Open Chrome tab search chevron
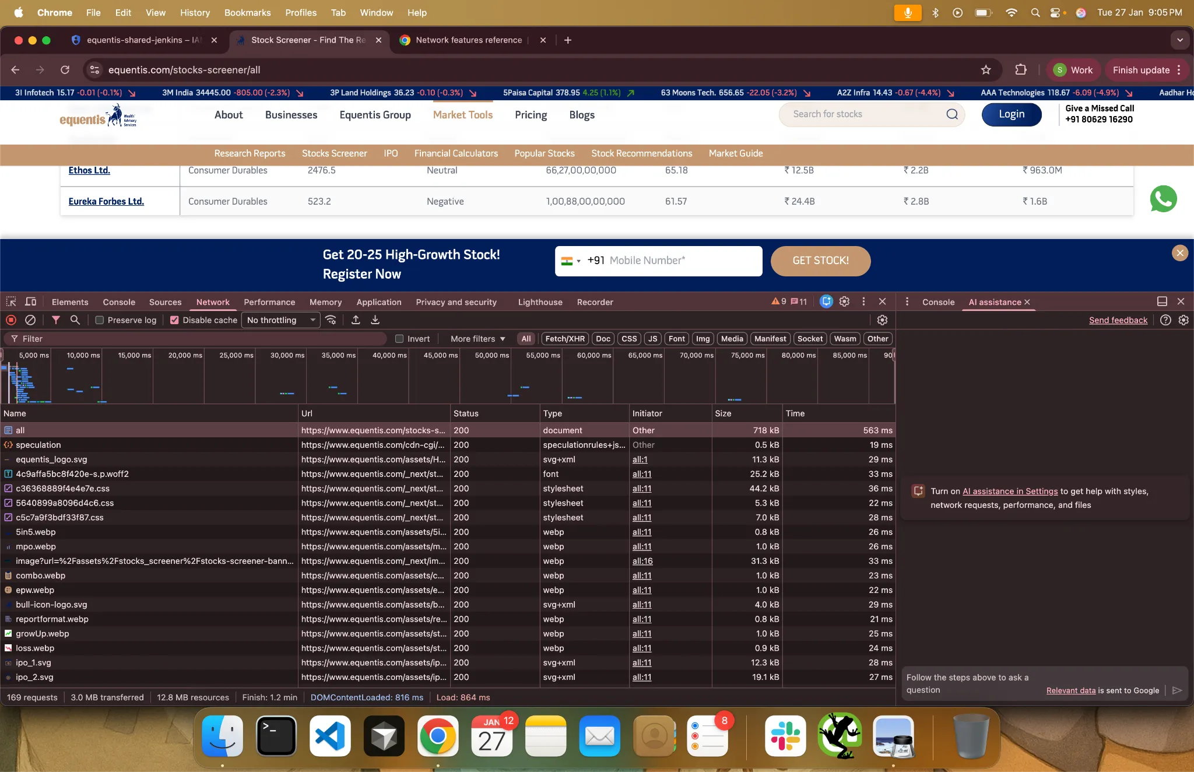Viewport: 1194px width, 772px height. 1179,40
